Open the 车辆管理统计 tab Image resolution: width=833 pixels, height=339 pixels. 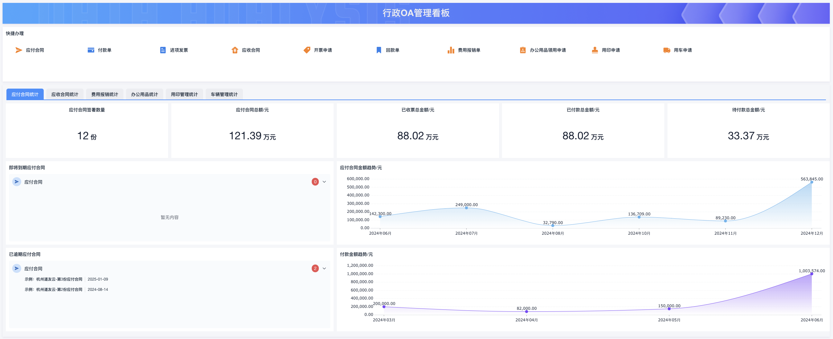coord(224,94)
